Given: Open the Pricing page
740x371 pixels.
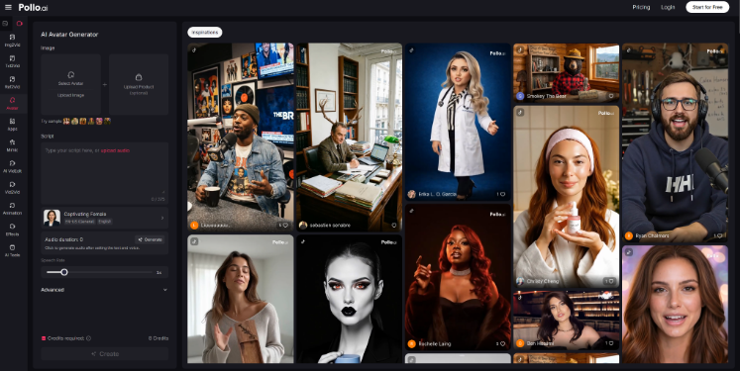Looking at the screenshot, I should [x=641, y=7].
